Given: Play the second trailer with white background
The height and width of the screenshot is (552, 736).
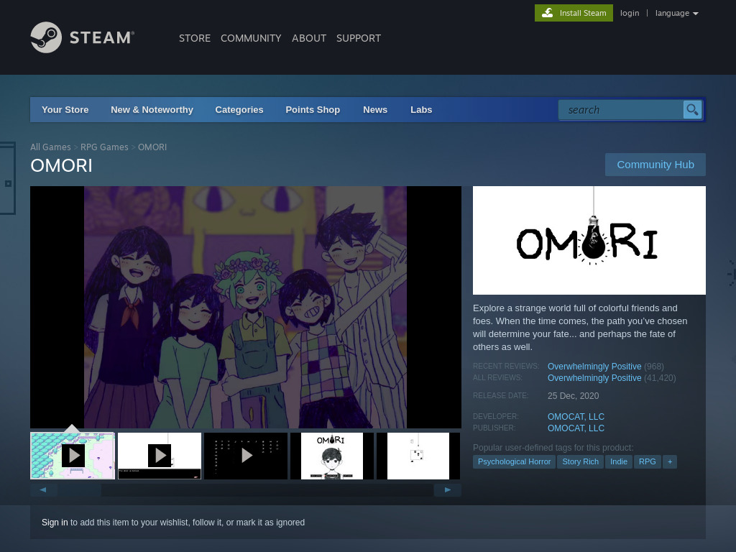Looking at the screenshot, I should (x=160, y=456).
